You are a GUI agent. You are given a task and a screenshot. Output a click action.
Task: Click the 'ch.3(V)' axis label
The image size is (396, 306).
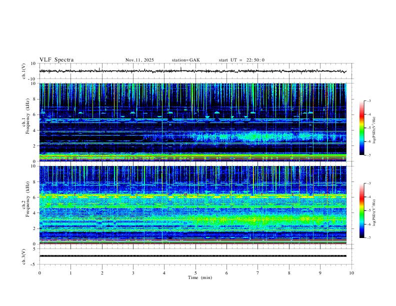(x=24, y=257)
